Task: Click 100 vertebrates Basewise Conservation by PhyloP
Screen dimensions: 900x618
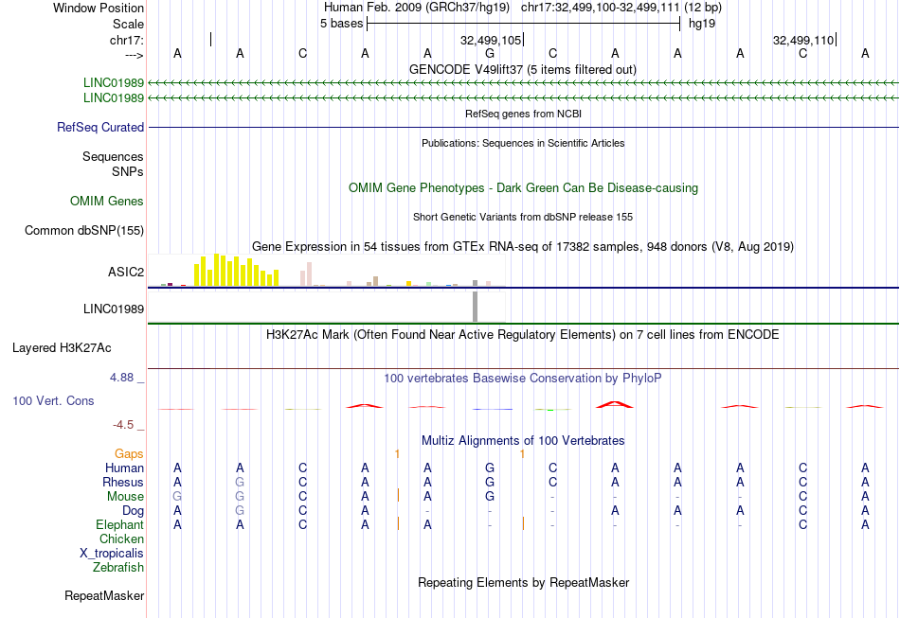Action: 523,378
